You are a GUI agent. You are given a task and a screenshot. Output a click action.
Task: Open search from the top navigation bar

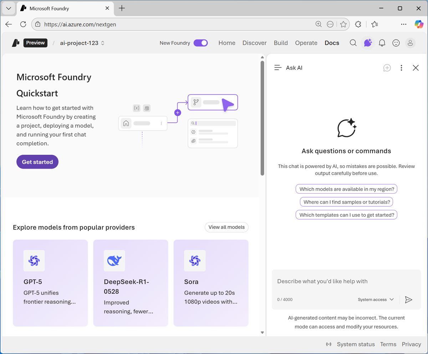(x=353, y=43)
